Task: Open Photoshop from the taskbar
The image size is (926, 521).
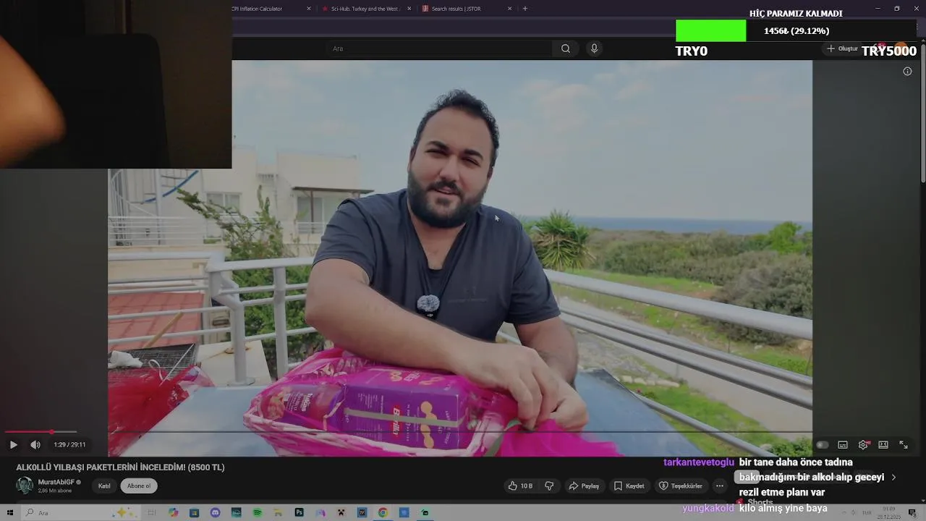Action: (299, 512)
